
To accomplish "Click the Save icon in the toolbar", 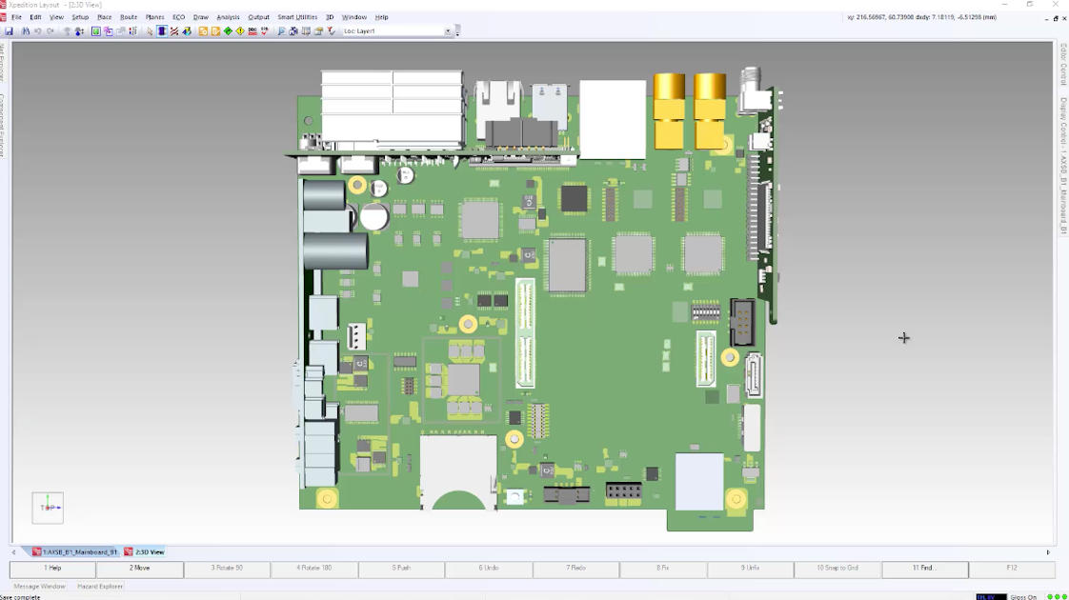I will click(x=10, y=31).
